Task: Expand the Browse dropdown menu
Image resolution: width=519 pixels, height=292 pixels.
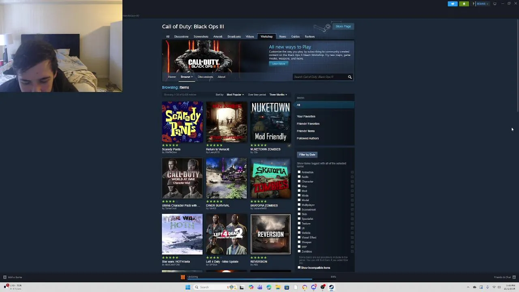Action: point(187,77)
